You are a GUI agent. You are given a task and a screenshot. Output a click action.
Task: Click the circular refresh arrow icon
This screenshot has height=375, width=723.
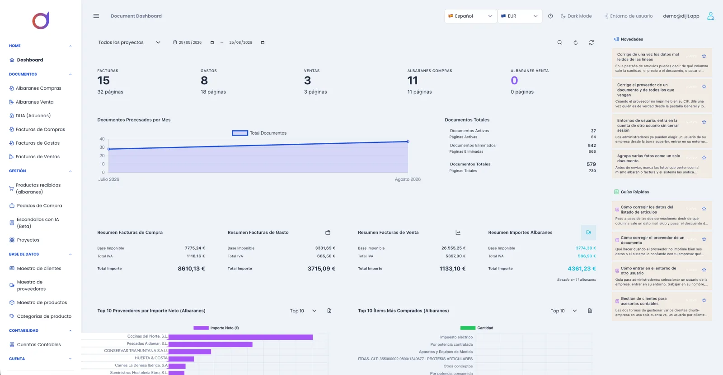(x=575, y=42)
